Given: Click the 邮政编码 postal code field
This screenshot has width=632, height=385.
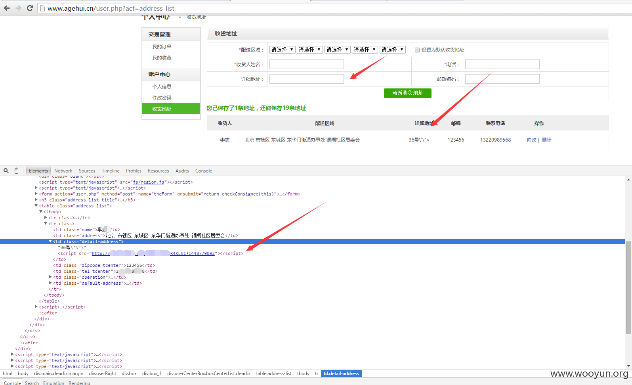Looking at the screenshot, I should (x=502, y=79).
